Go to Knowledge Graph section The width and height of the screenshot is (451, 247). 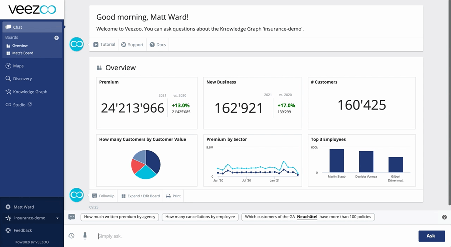click(30, 92)
